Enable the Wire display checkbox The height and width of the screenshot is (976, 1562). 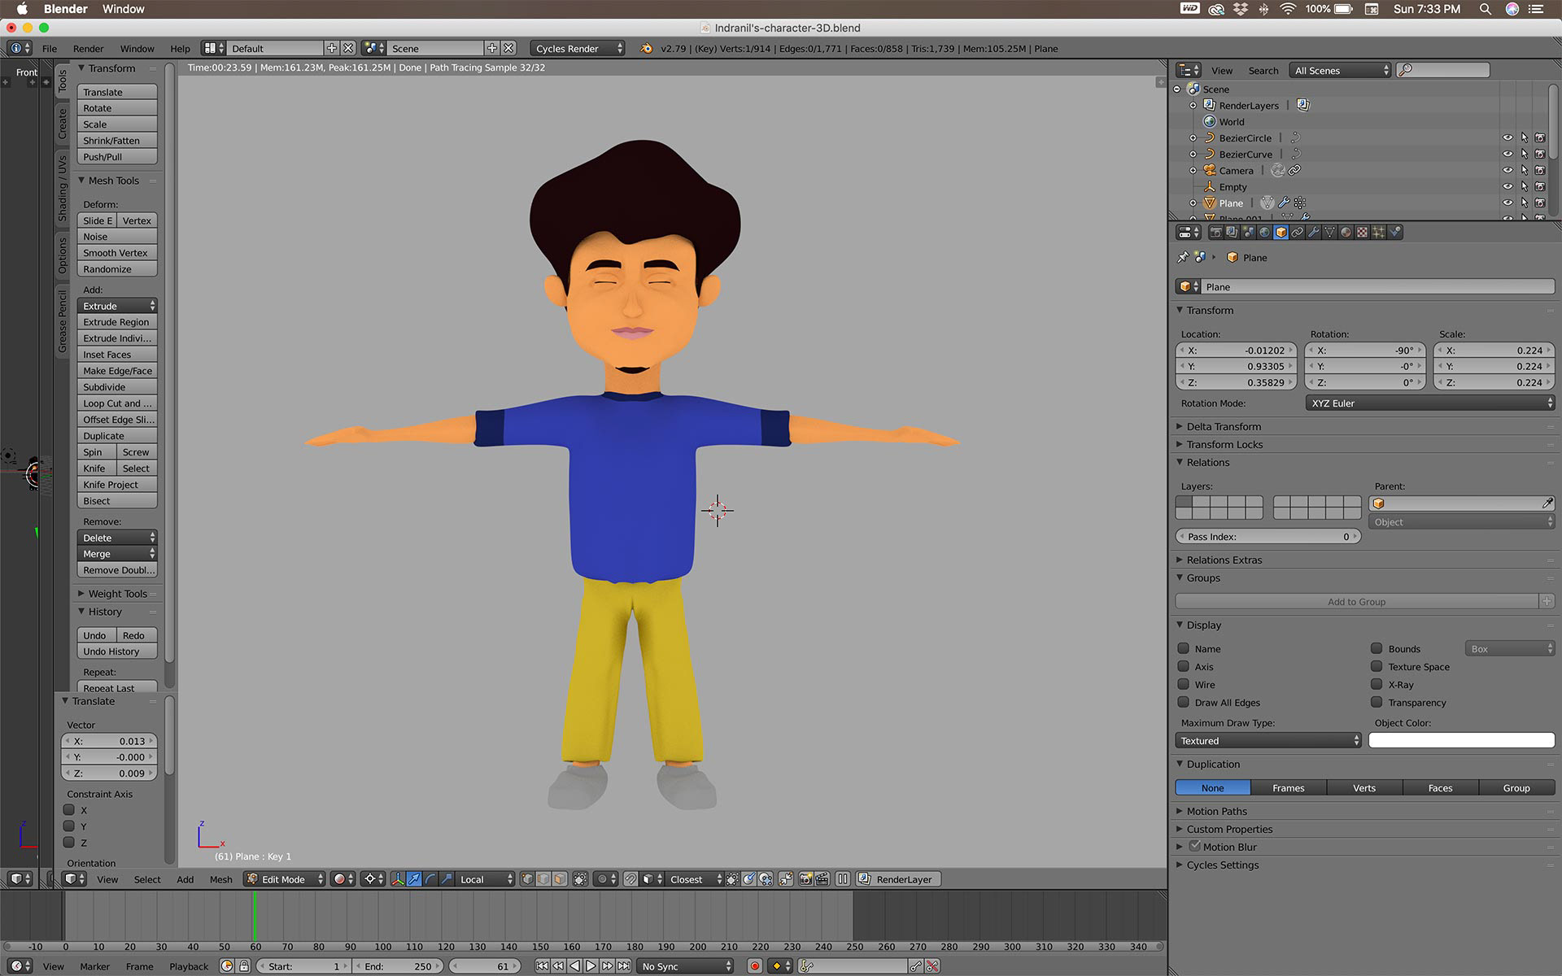tap(1184, 684)
